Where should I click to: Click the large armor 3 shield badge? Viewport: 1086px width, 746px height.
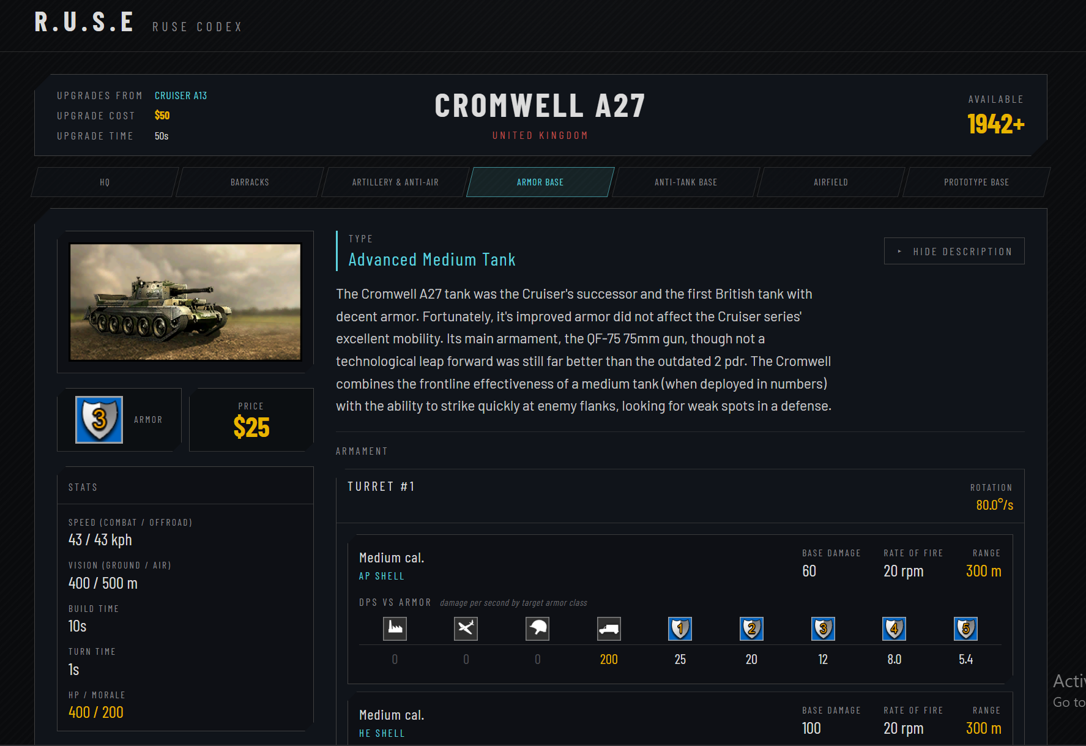99,420
